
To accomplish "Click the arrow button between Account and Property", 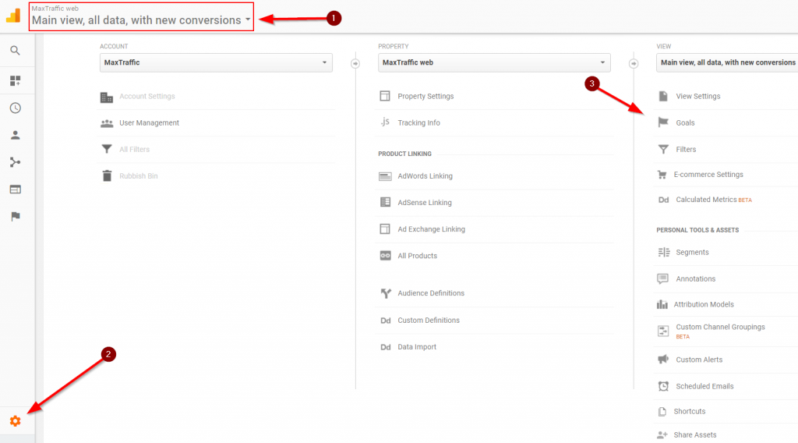I will pos(355,64).
